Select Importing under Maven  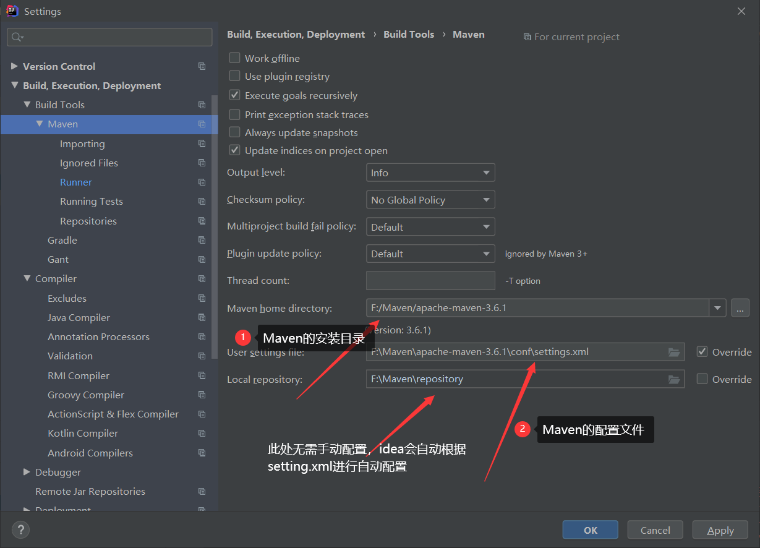point(82,143)
